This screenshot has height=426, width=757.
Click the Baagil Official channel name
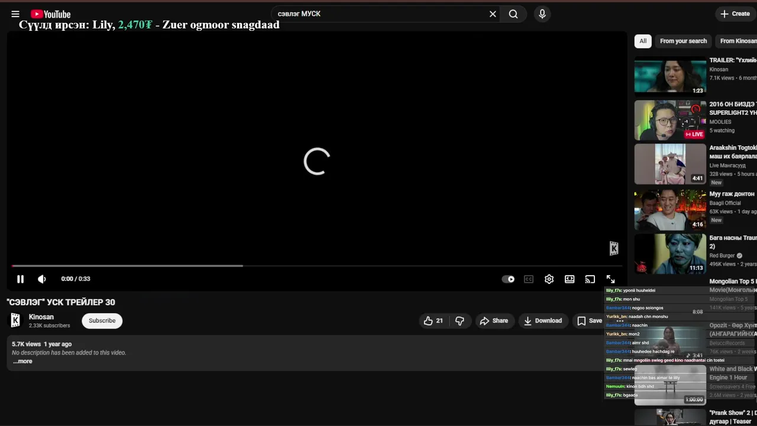pos(725,203)
